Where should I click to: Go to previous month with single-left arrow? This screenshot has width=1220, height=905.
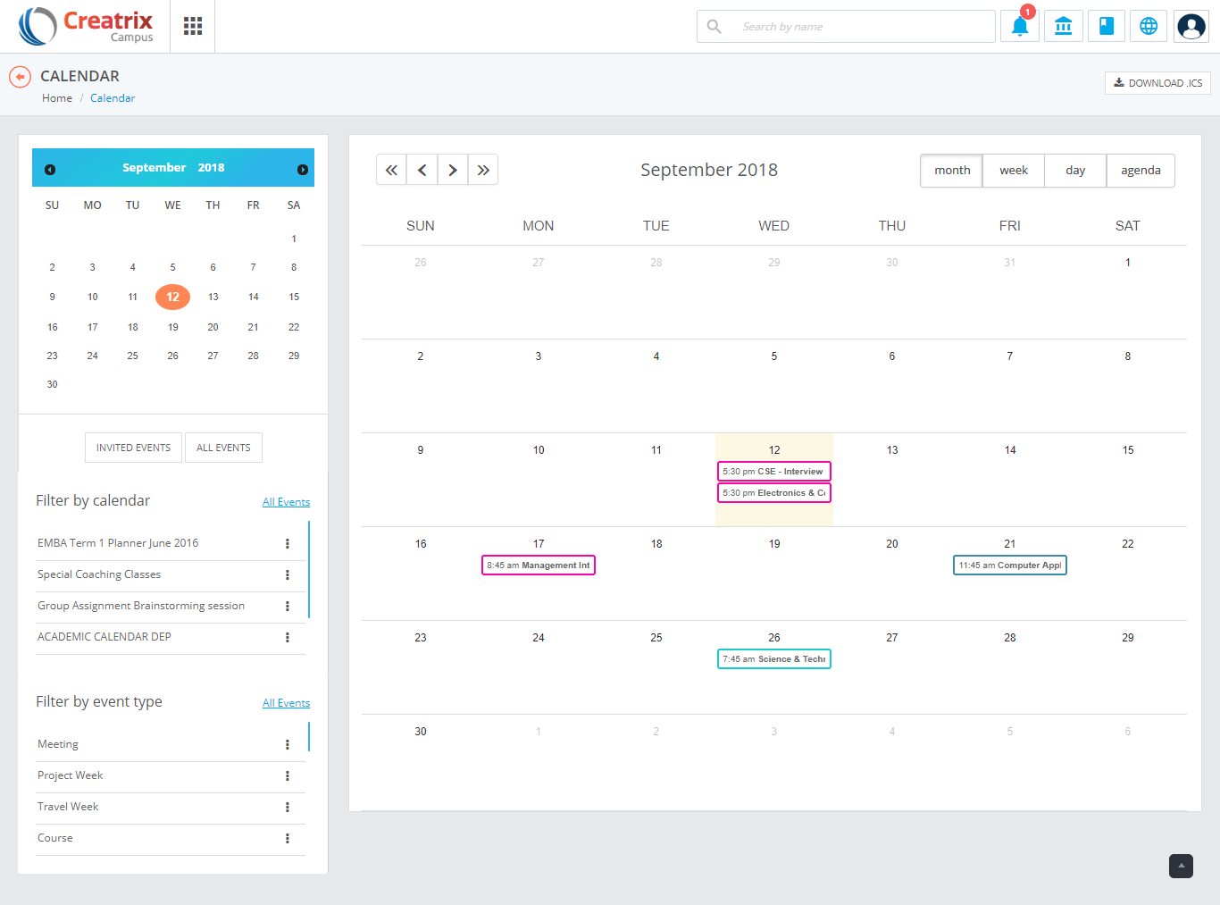pyautogui.click(x=422, y=170)
